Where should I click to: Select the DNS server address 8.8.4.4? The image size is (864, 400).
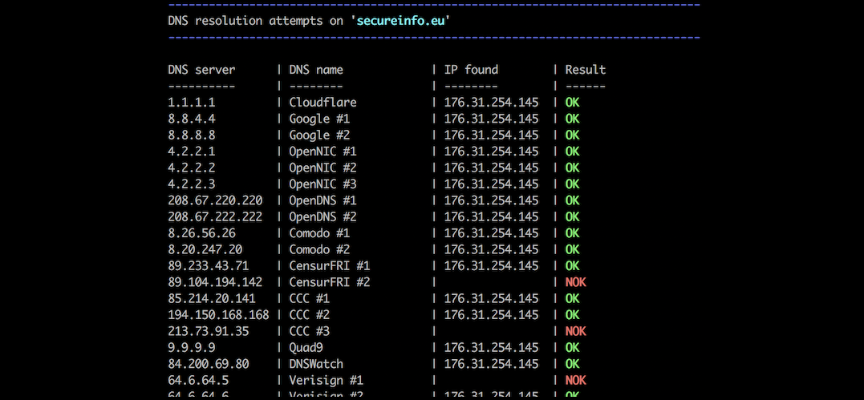(192, 119)
